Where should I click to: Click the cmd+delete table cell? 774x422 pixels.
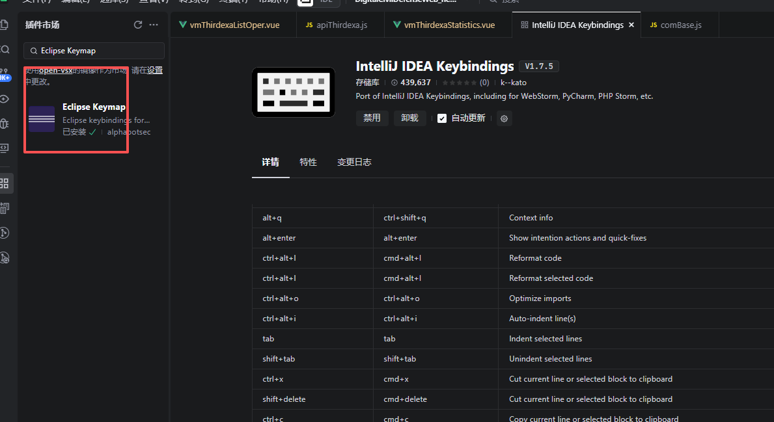436,399
